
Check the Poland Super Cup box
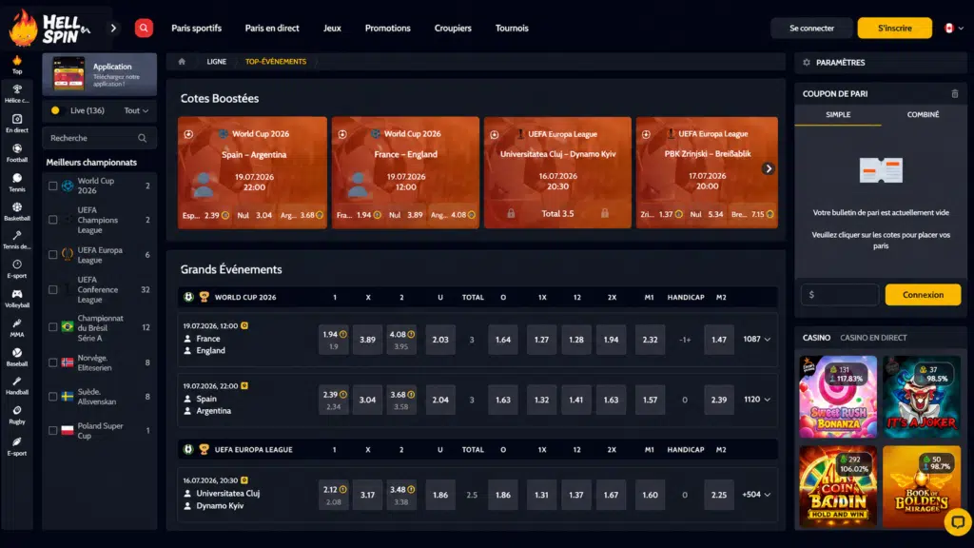(x=53, y=431)
